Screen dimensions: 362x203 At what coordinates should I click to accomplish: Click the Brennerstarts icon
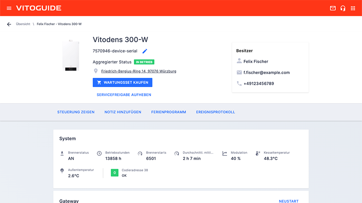[140, 153]
